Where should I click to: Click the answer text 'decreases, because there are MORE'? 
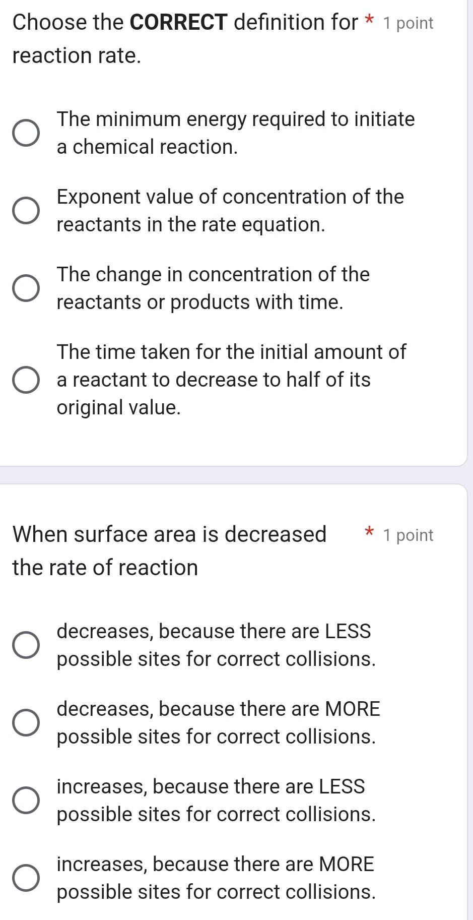point(218,709)
